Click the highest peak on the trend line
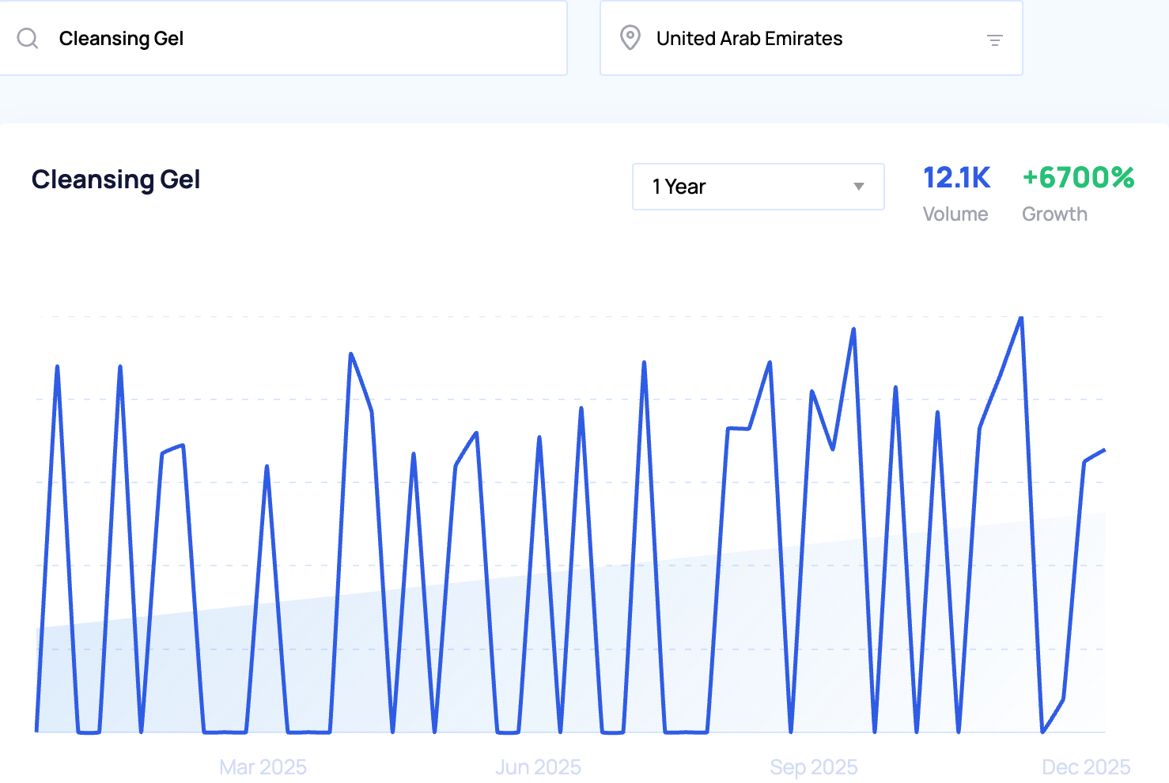The width and height of the screenshot is (1169, 783). point(1021,318)
